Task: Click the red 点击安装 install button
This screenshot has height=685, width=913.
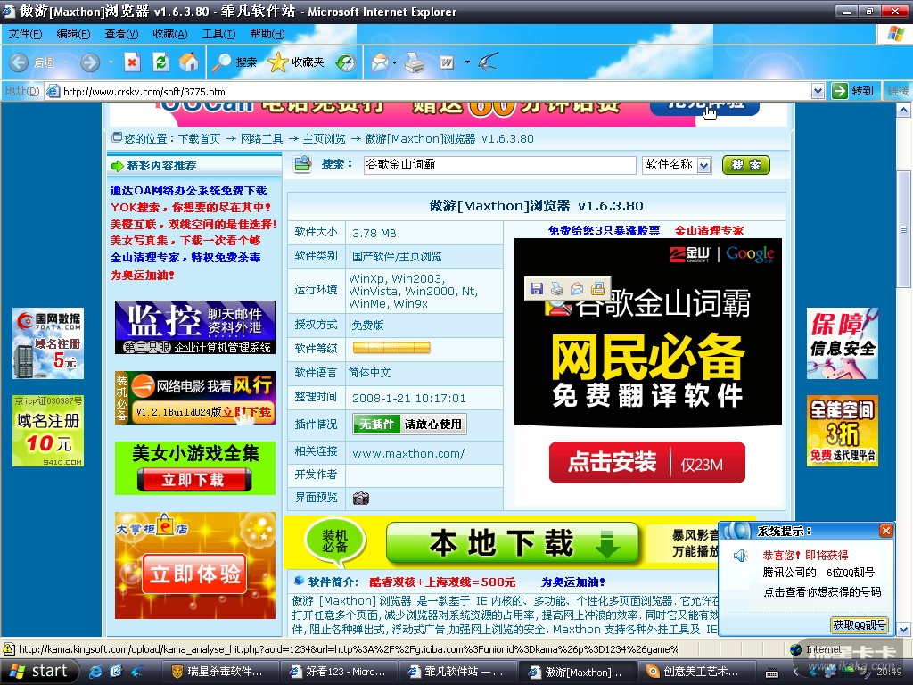Action: (647, 463)
